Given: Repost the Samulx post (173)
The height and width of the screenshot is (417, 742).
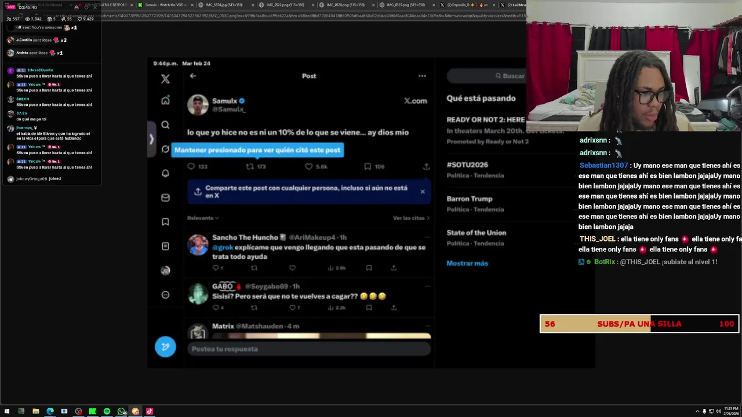Looking at the screenshot, I should pyautogui.click(x=256, y=167).
